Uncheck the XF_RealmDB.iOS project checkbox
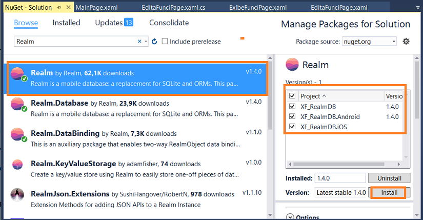423x220 pixels. coord(292,126)
